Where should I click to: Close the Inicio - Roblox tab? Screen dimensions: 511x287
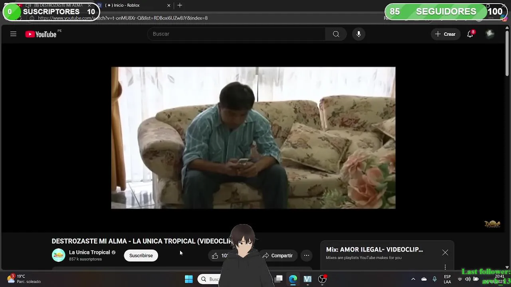click(x=168, y=6)
